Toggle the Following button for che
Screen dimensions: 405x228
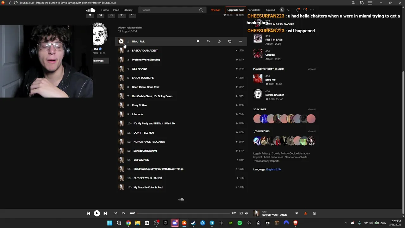100,61
